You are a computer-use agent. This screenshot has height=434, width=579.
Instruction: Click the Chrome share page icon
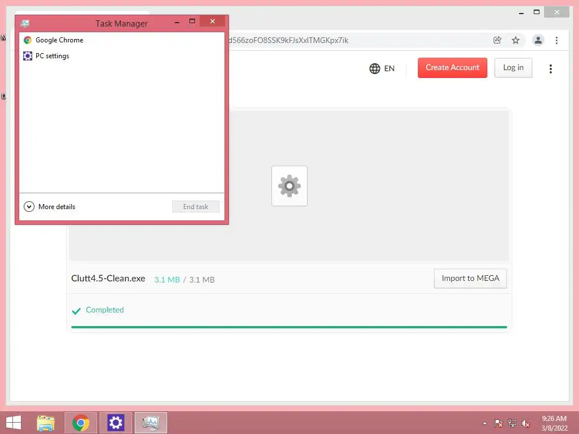[x=498, y=40]
